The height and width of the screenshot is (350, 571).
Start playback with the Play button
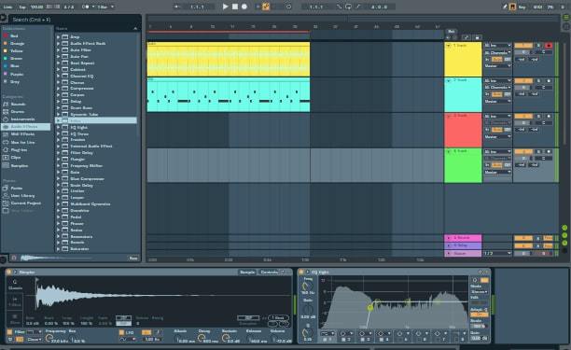pyautogui.click(x=225, y=7)
